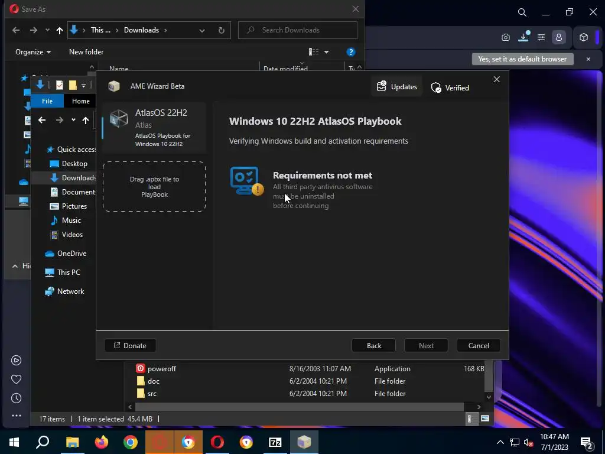
Task: Open the Opera sidebar player icon
Action: (x=16, y=360)
